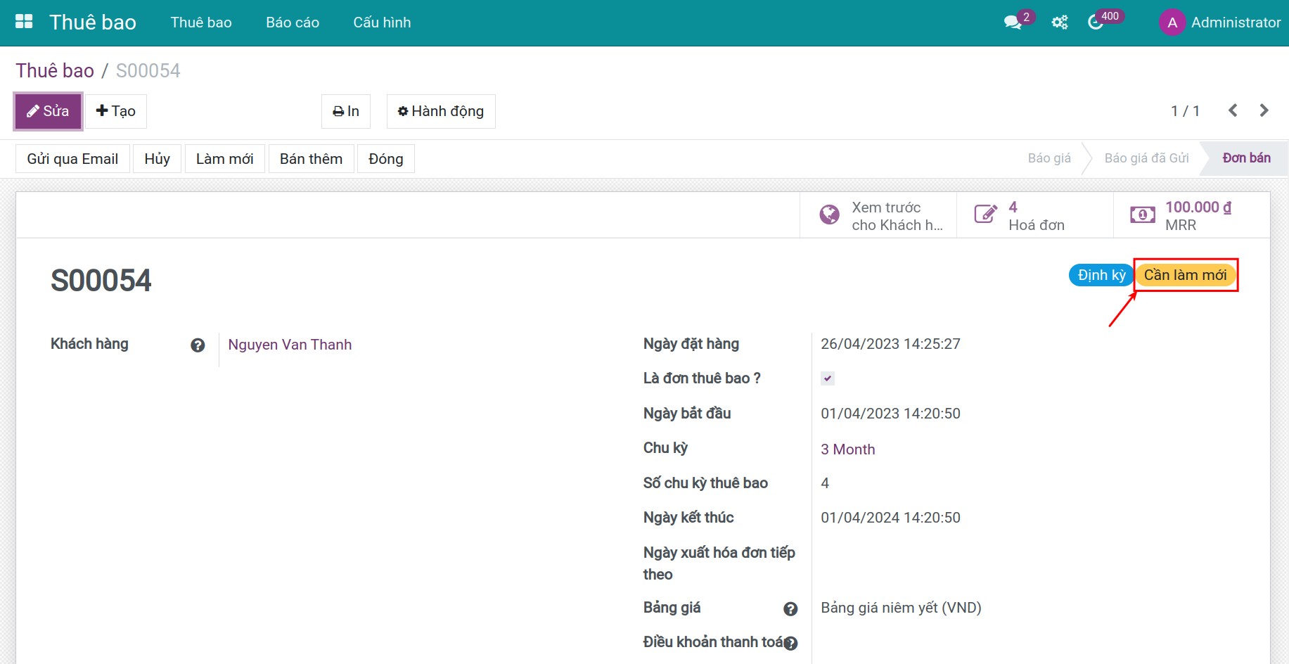Viewport: 1289px width, 664px height.
Task: Open the apps grid menu icon
Action: tap(24, 22)
